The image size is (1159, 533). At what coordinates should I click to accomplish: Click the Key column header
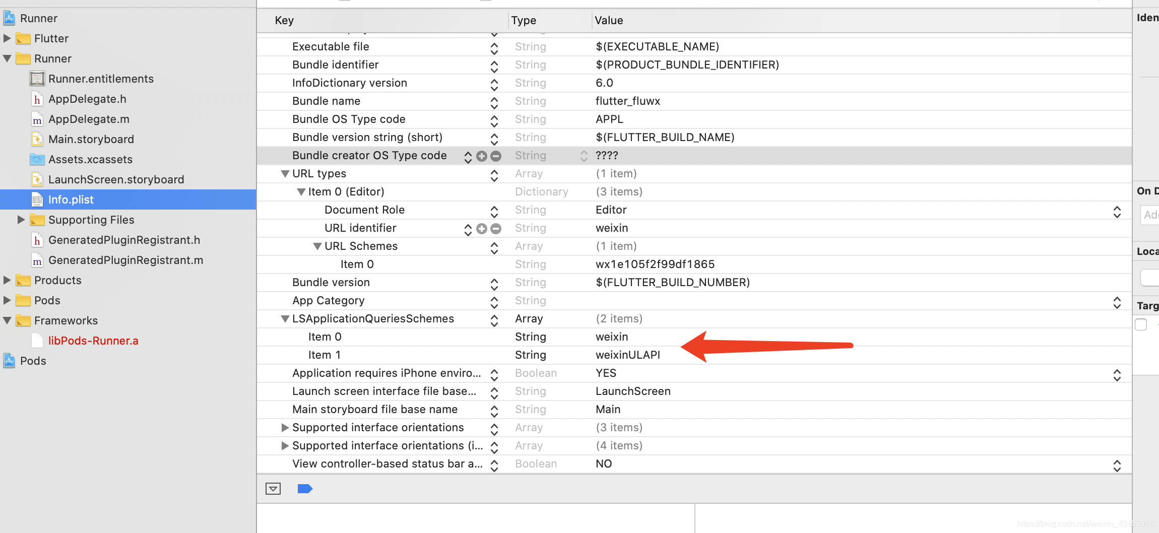[x=284, y=21]
